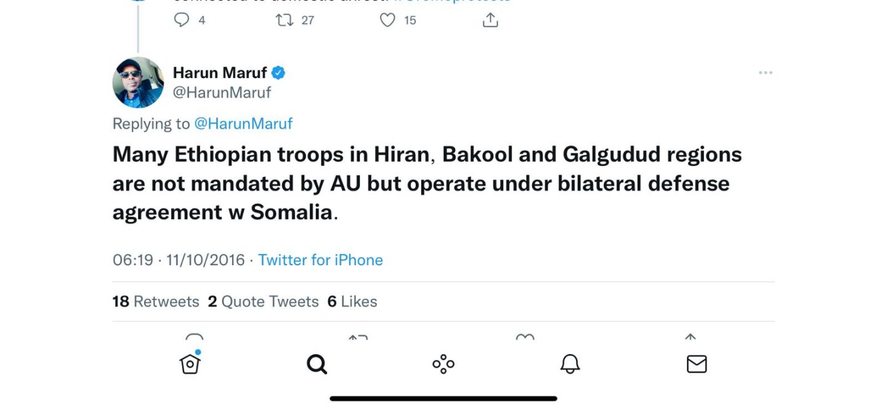
Task: Retweet the post with 27 retweets
Action: 285,20
